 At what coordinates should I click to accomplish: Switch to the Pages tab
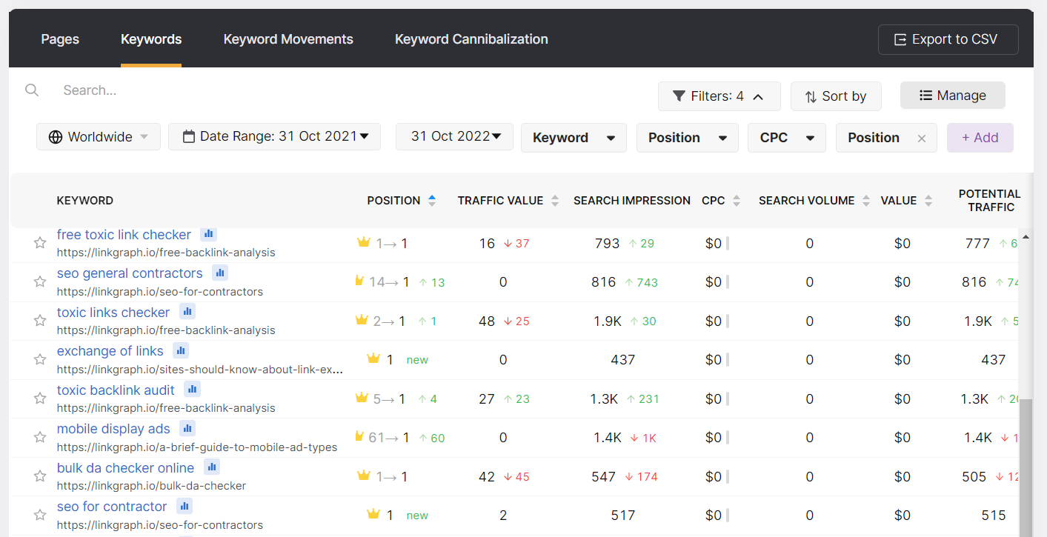click(60, 39)
